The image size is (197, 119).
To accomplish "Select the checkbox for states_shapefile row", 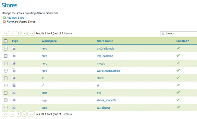I will [6, 100].
